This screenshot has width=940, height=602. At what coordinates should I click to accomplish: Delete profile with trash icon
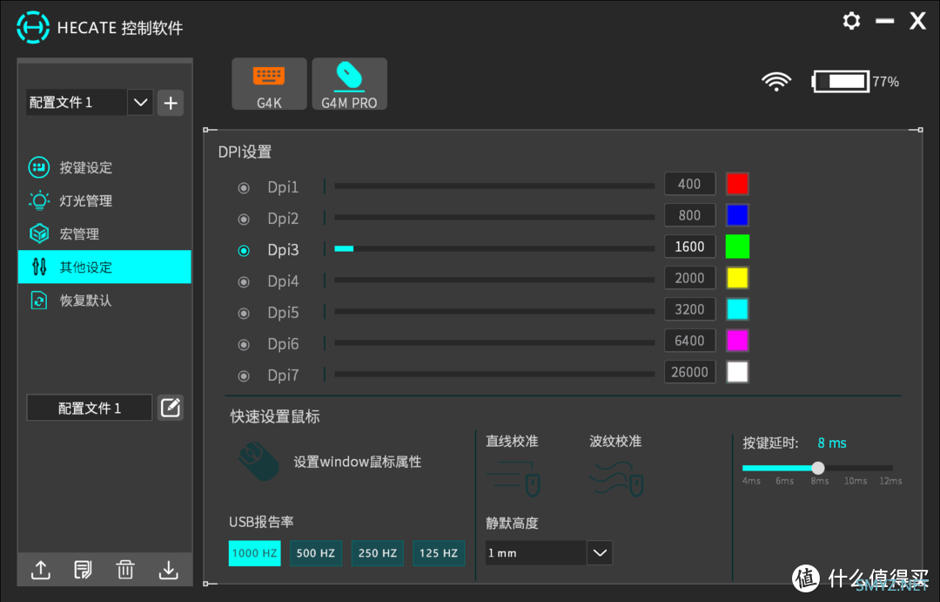(125, 570)
